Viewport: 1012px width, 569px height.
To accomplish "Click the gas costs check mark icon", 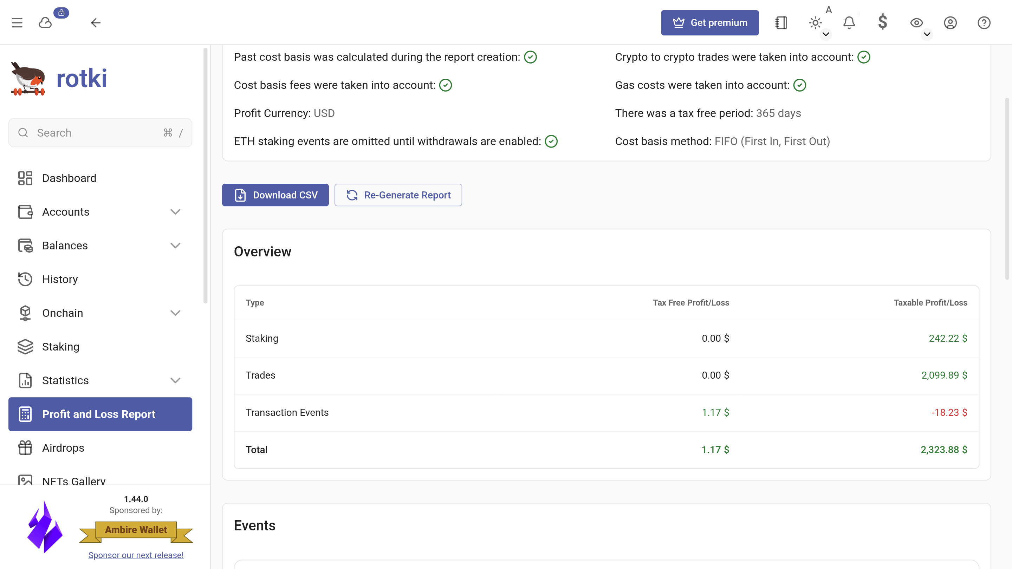I will click(x=800, y=85).
